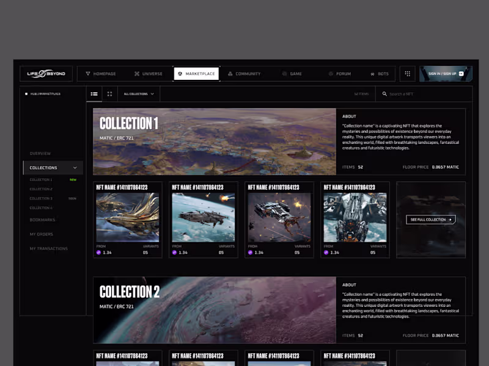Click the Bots icon in the navbar

(373, 73)
